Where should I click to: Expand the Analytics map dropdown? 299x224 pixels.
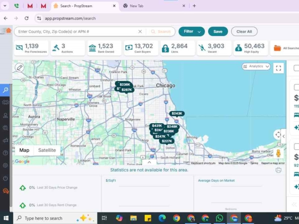click(256, 66)
